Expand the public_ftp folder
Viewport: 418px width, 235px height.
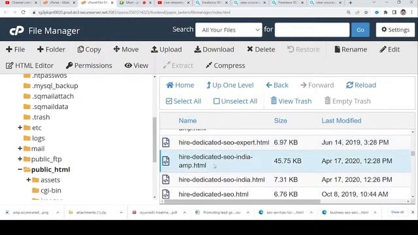(x=20, y=159)
